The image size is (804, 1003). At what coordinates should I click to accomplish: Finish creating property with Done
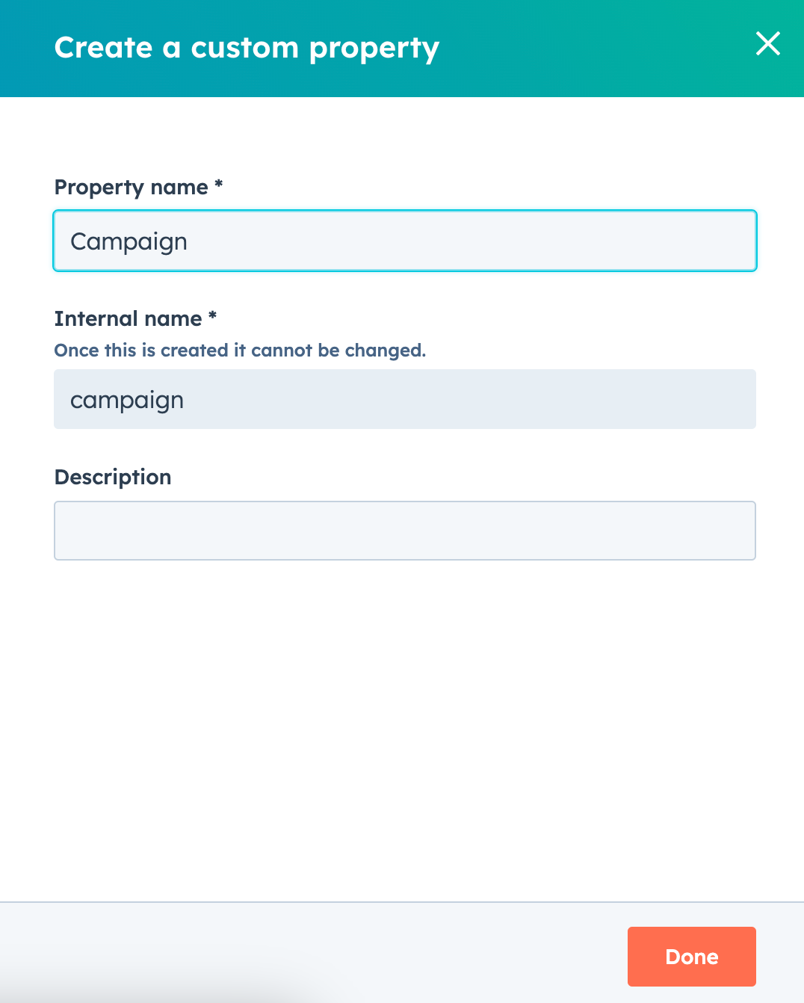pos(692,957)
